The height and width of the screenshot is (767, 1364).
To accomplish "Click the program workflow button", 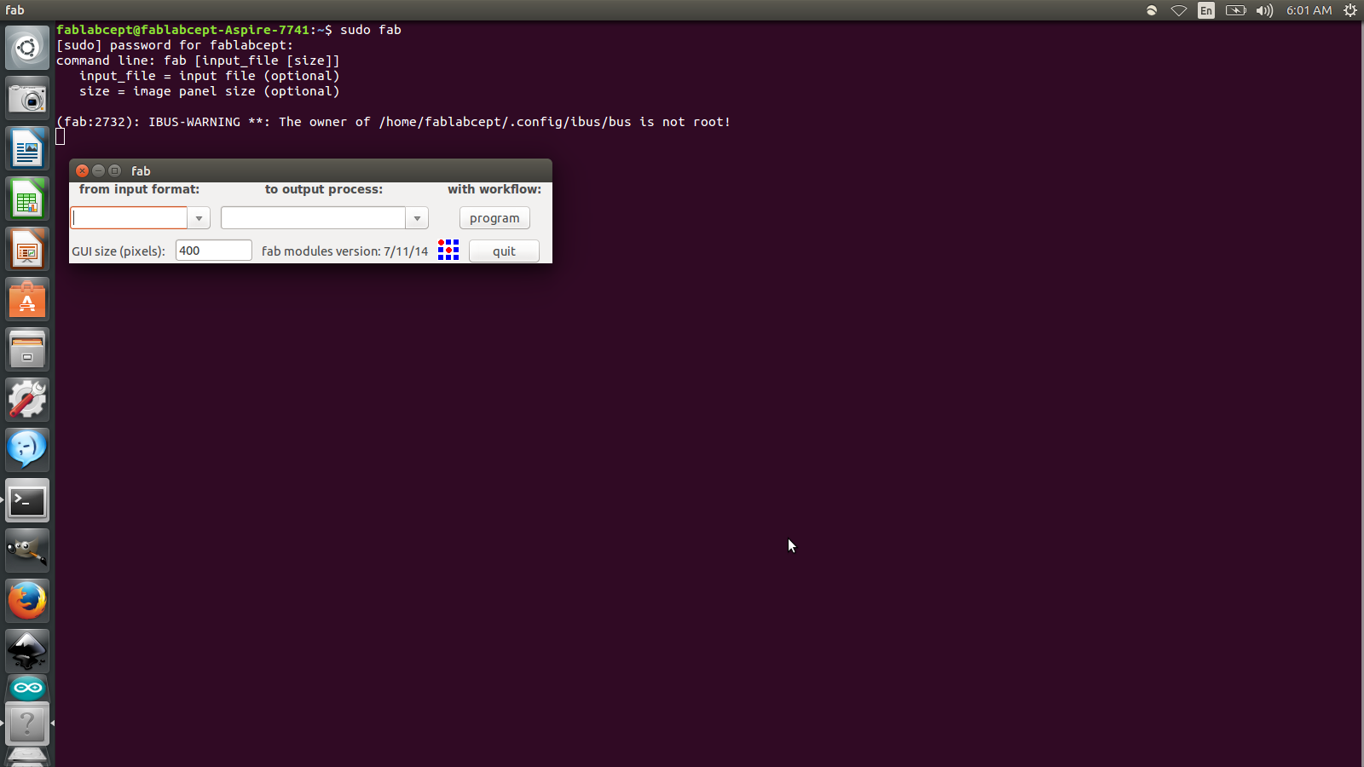I will point(494,218).
